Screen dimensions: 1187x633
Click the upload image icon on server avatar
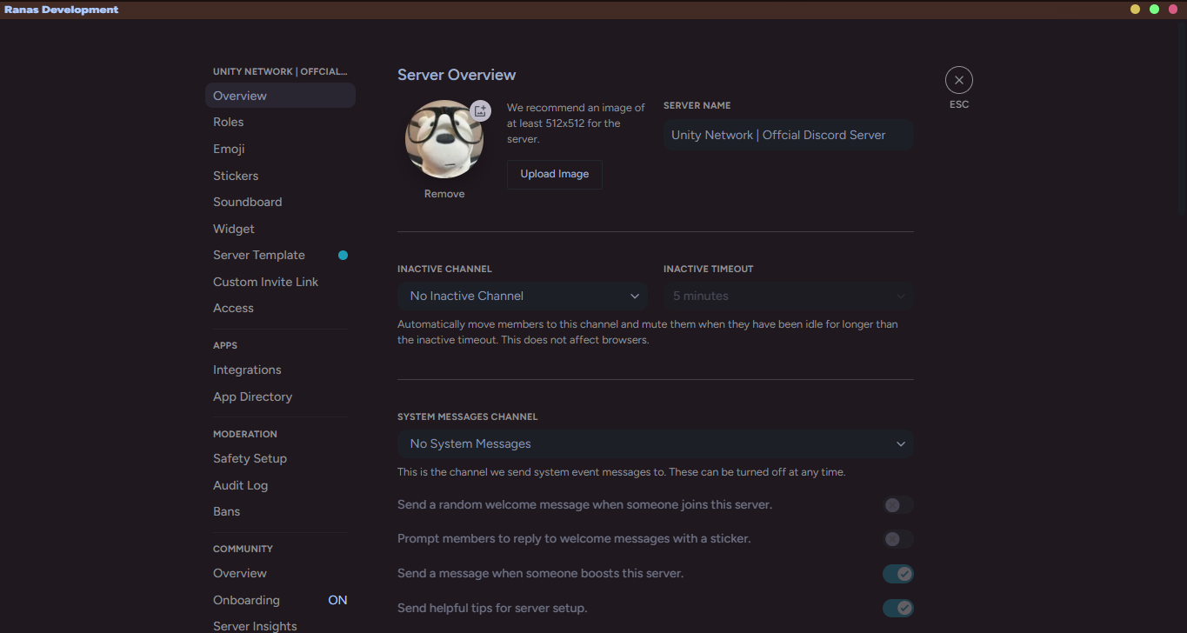(481, 110)
